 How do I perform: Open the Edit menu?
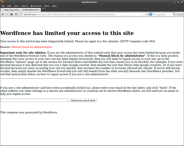pos(9,6)
